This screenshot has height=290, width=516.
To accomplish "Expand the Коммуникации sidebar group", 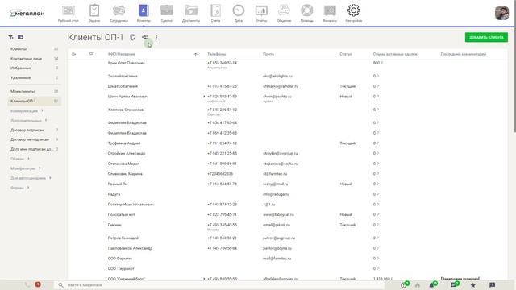I will [x=27, y=111].
